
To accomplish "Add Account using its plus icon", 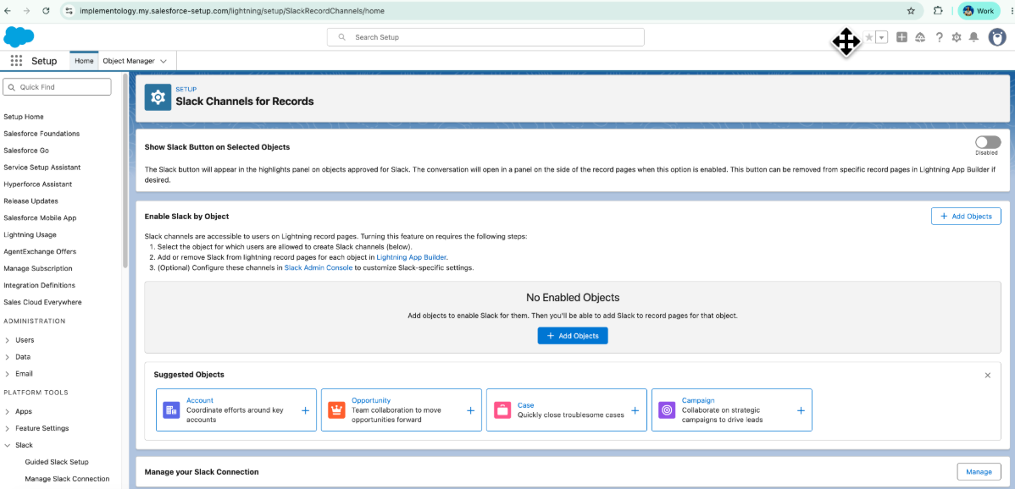I will 305,410.
